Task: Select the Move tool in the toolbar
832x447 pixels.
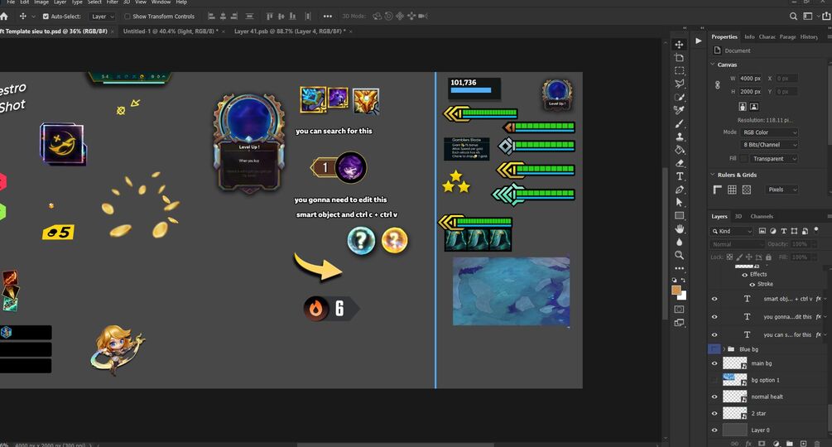Action: (679, 44)
